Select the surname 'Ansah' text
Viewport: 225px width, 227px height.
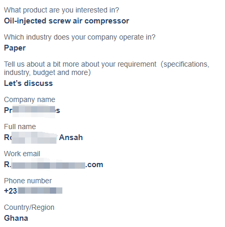point(71,137)
